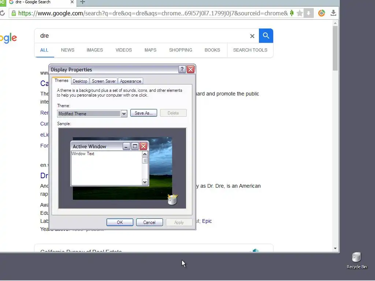The image size is (375, 281).
Task: Open SEARCH TOOLS
Action: coord(250,50)
